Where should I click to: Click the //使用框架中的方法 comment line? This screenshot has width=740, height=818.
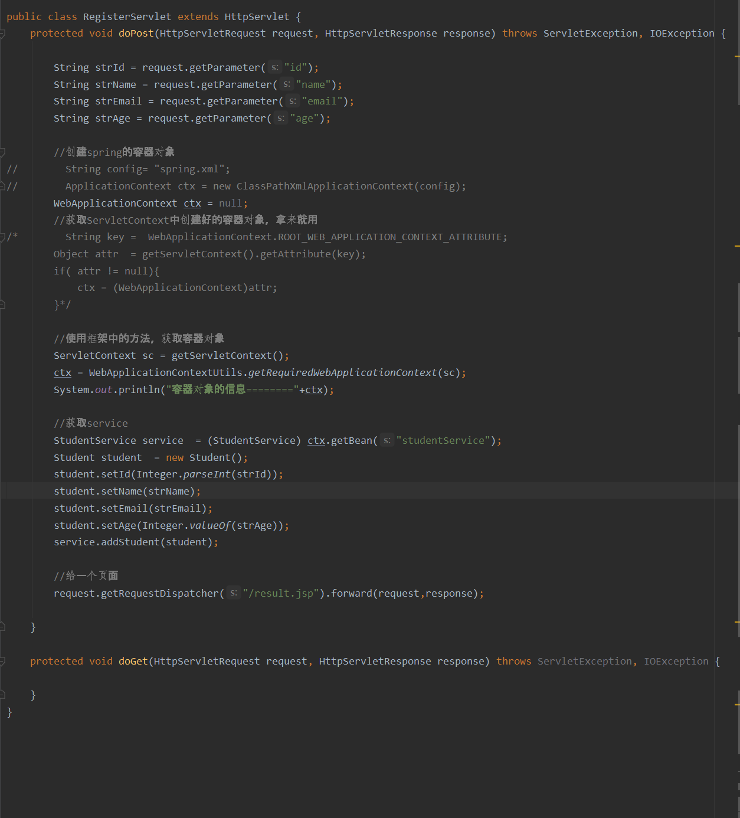(x=139, y=339)
